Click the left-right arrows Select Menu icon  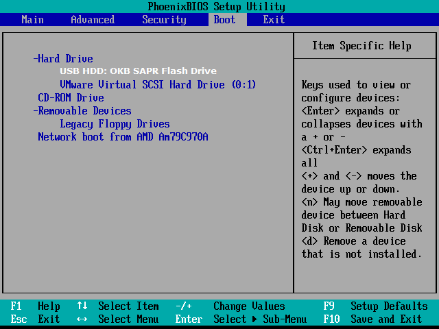point(82,319)
